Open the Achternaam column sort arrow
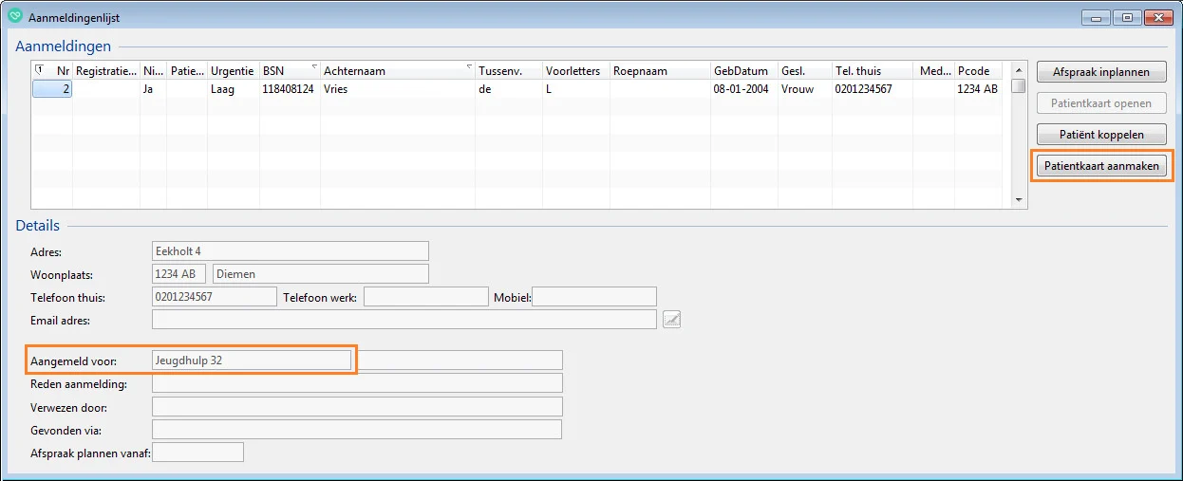The image size is (1183, 481). (469, 67)
